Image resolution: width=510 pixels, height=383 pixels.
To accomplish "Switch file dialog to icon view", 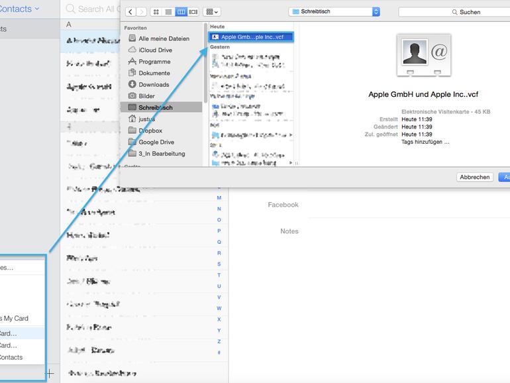I will [x=156, y=12].
